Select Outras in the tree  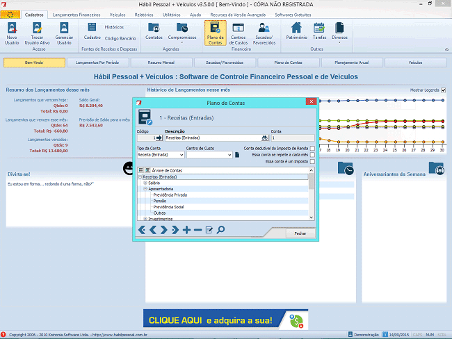coord(159,213)
